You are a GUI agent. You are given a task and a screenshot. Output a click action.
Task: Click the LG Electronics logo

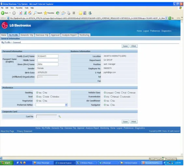click(x=16, y=25)
